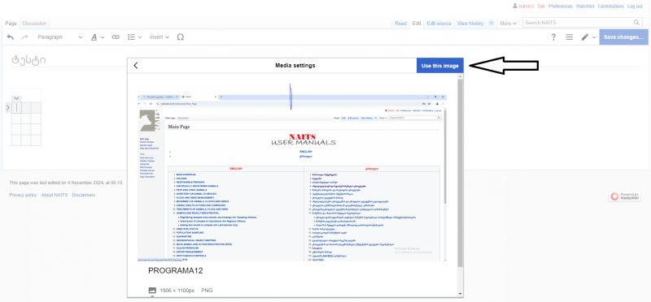
Task: Click the Redo arrow icon
Action: tap(24, 37)
